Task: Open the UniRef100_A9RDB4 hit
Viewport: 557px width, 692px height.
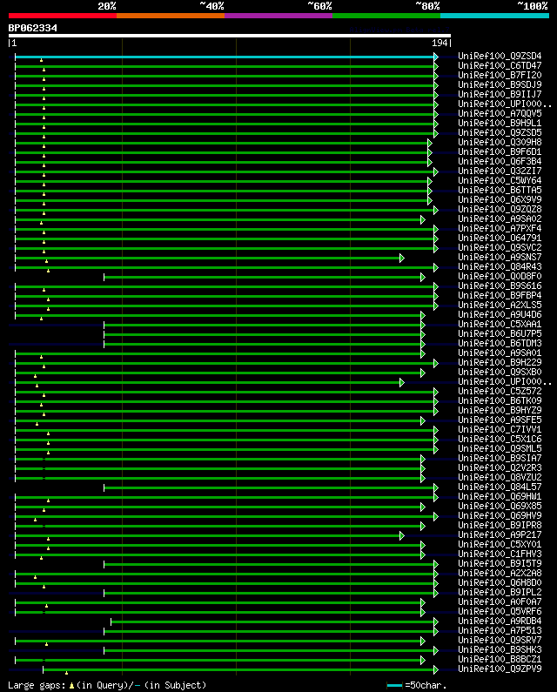Action: point(500,621)
